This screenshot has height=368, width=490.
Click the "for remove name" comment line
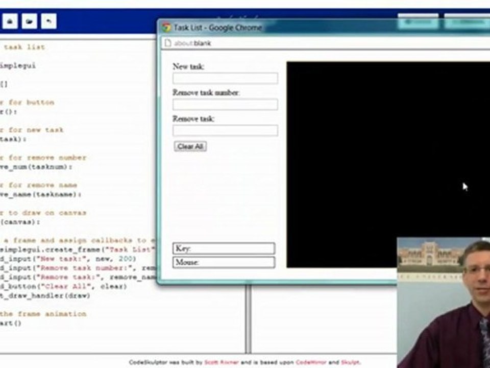click(x=38, y=185)
